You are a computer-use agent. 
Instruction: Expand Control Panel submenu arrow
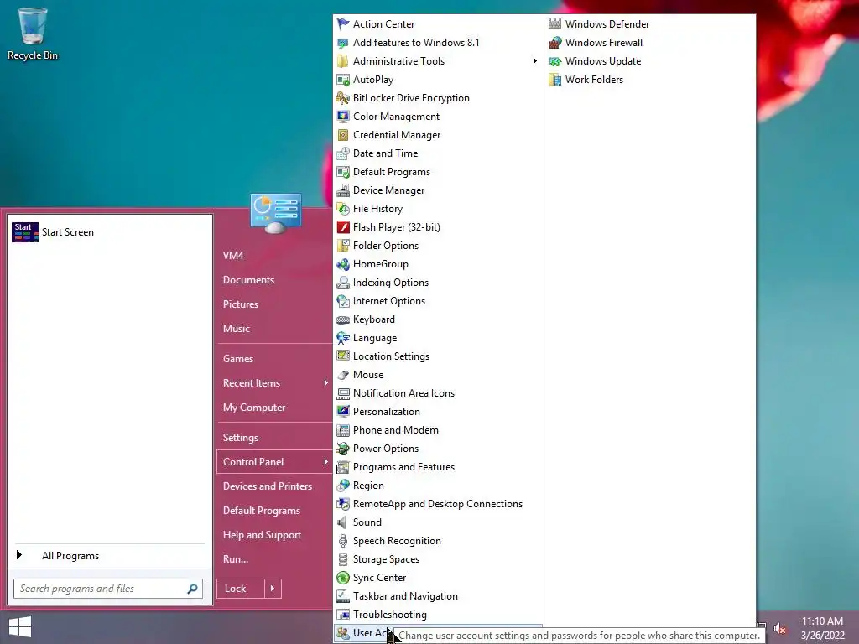tap(326, 462)
